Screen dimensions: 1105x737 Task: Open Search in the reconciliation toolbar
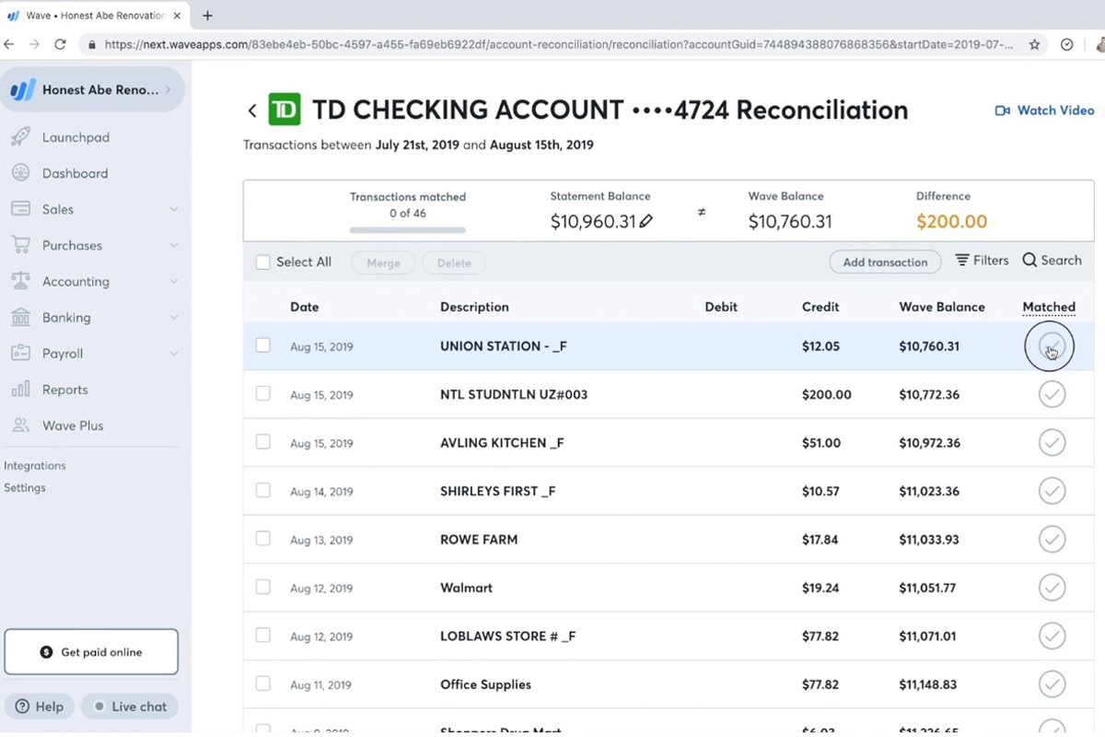pyautogui.click(x=1051, y=260)
